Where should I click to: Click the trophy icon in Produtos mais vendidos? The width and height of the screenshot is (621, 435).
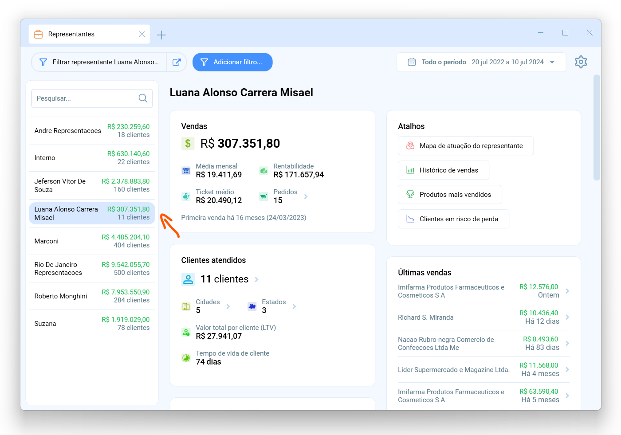point(411,195)
